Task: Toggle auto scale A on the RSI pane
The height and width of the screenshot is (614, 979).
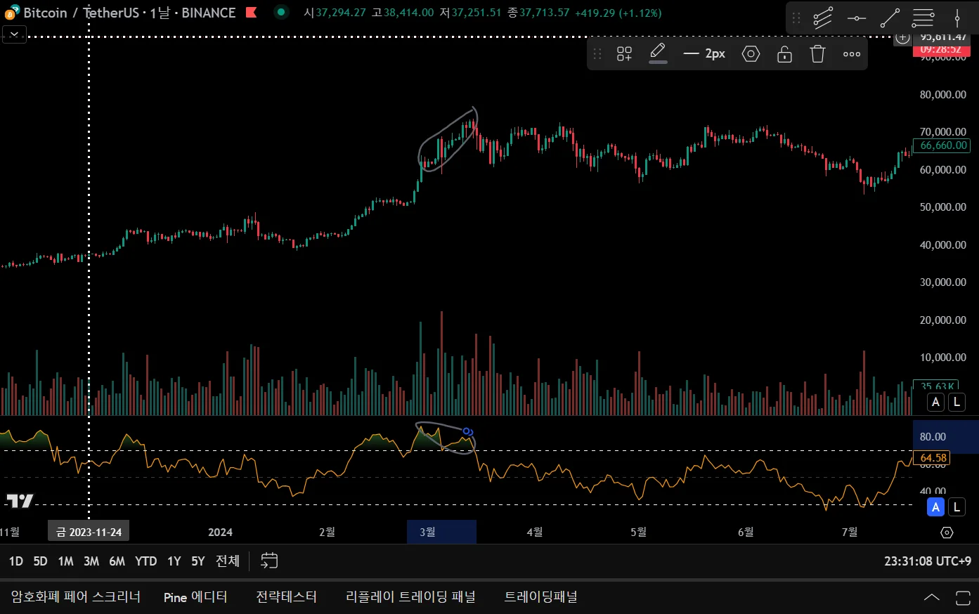Action: (935, 507)
